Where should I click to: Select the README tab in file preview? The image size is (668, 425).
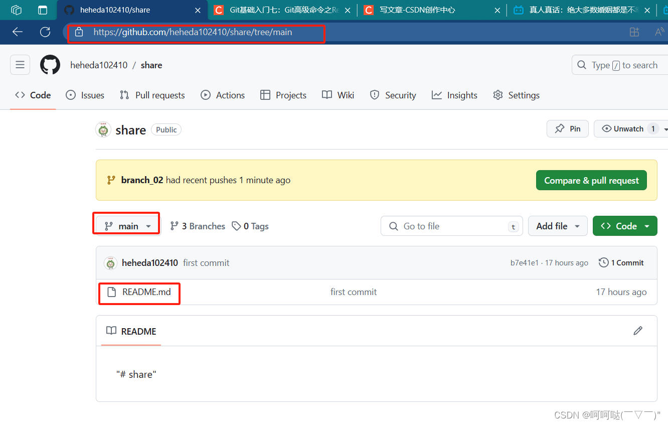click(131, 331)
